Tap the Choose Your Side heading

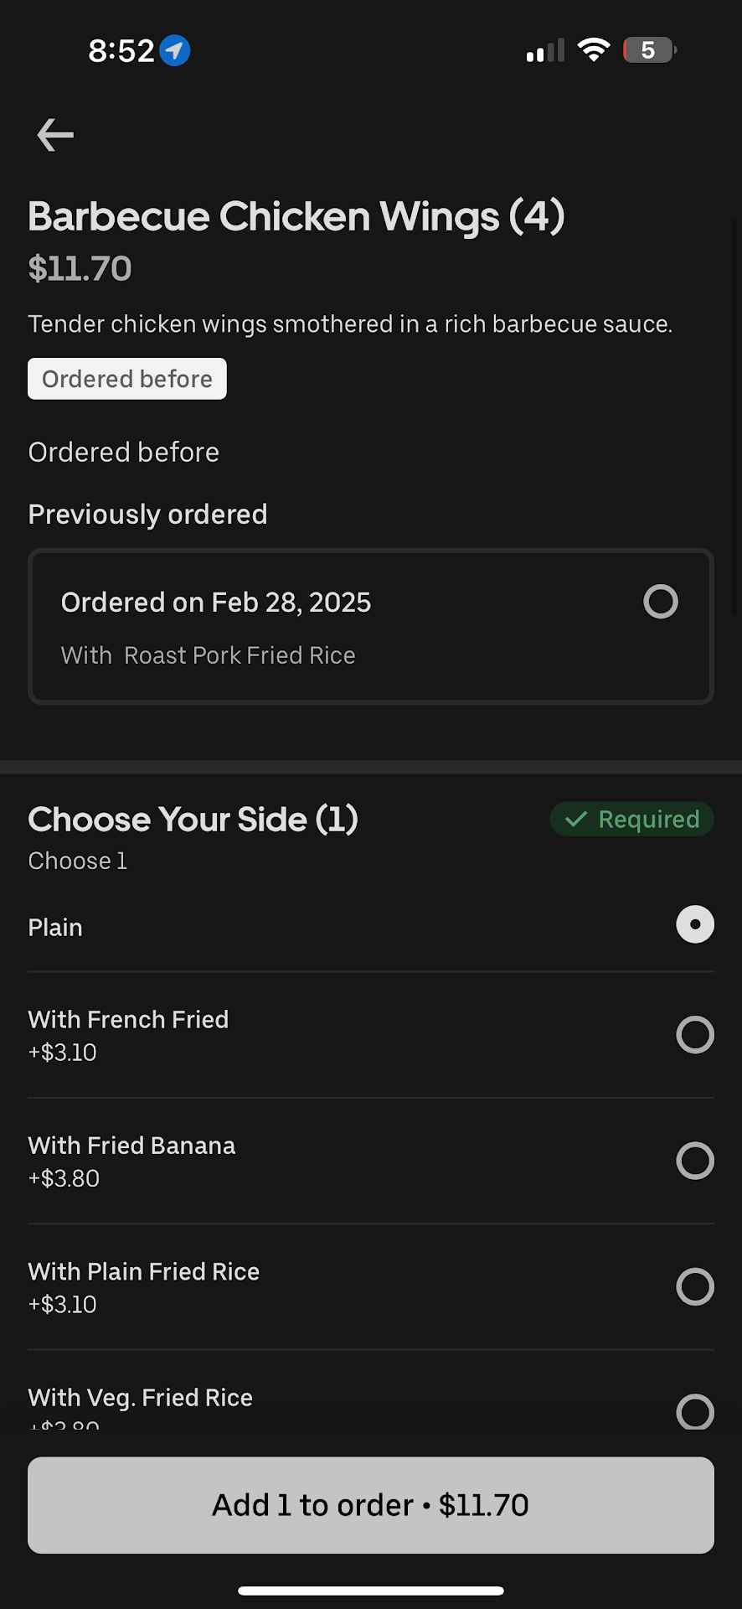(x=193, y=819)
